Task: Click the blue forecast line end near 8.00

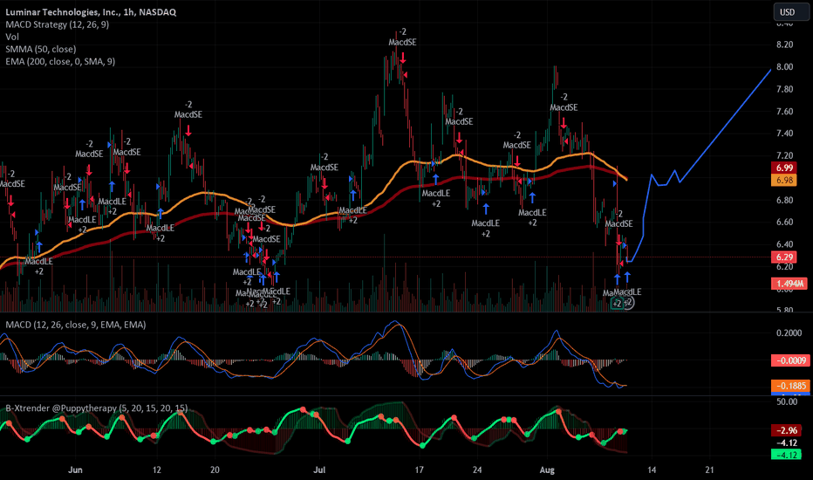Action: click(770, 70)
